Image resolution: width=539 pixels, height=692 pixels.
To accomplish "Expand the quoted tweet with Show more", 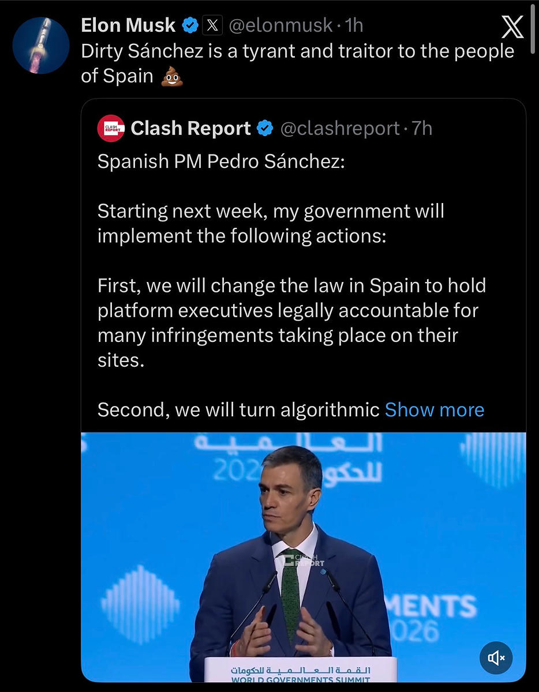I will pyautogui.click(x=434, y=409).
